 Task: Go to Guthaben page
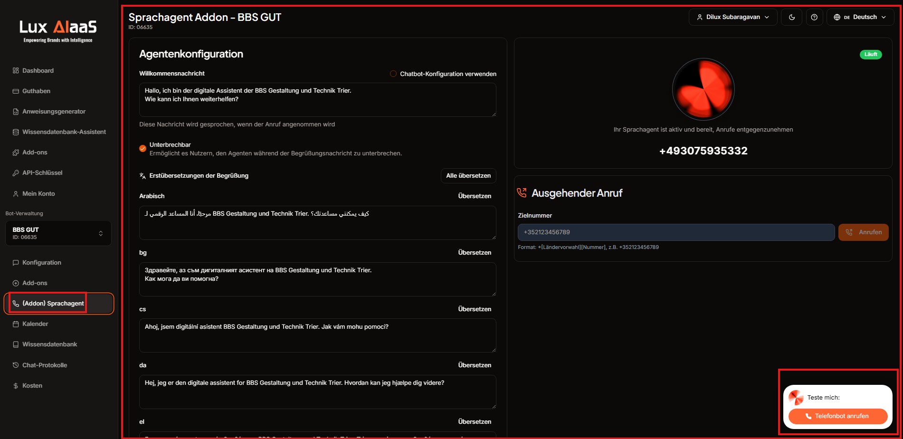[36, 91]
